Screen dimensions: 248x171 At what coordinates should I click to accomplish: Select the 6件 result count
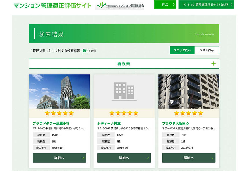(x=85, y=51)
